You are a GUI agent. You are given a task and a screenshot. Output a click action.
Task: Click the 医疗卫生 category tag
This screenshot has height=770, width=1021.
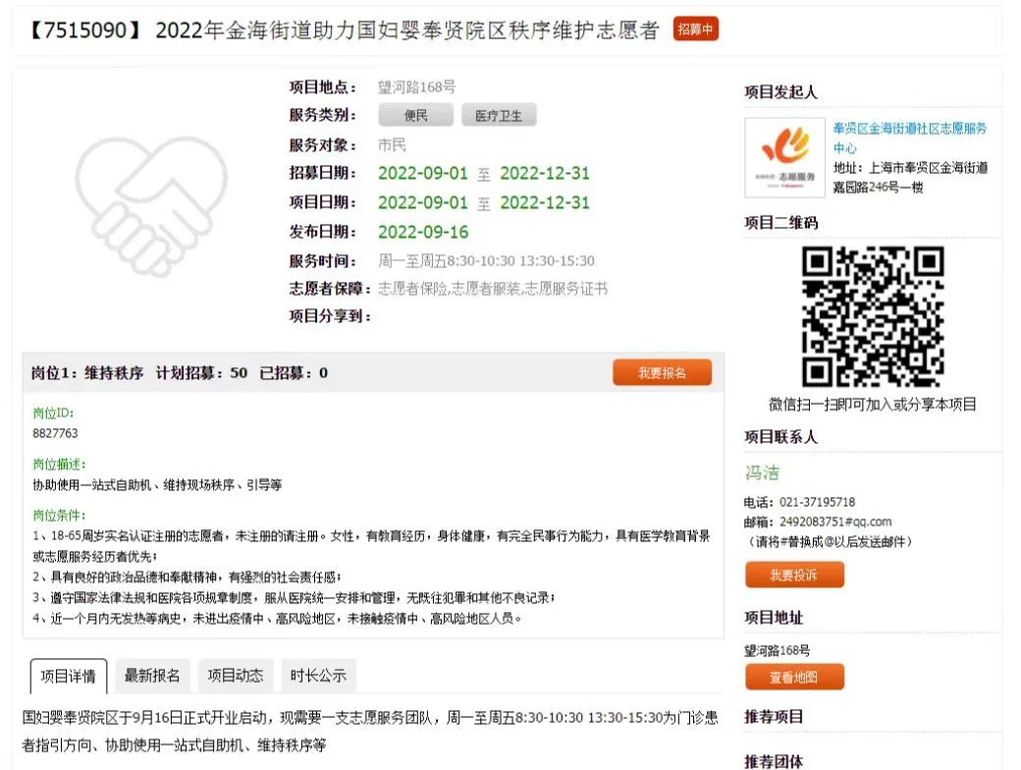pyautogui.click(x=499, y=115)
